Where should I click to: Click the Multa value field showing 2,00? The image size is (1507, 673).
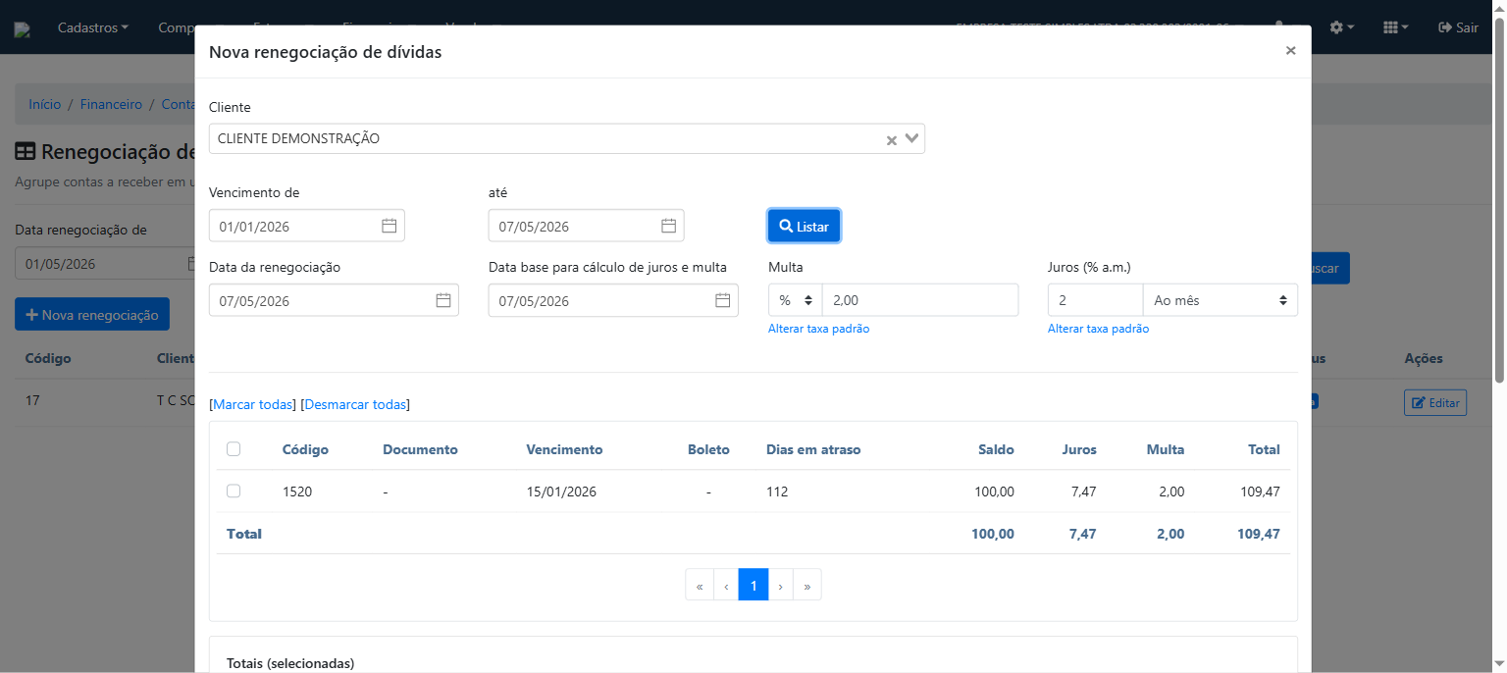tap(920, 300)
